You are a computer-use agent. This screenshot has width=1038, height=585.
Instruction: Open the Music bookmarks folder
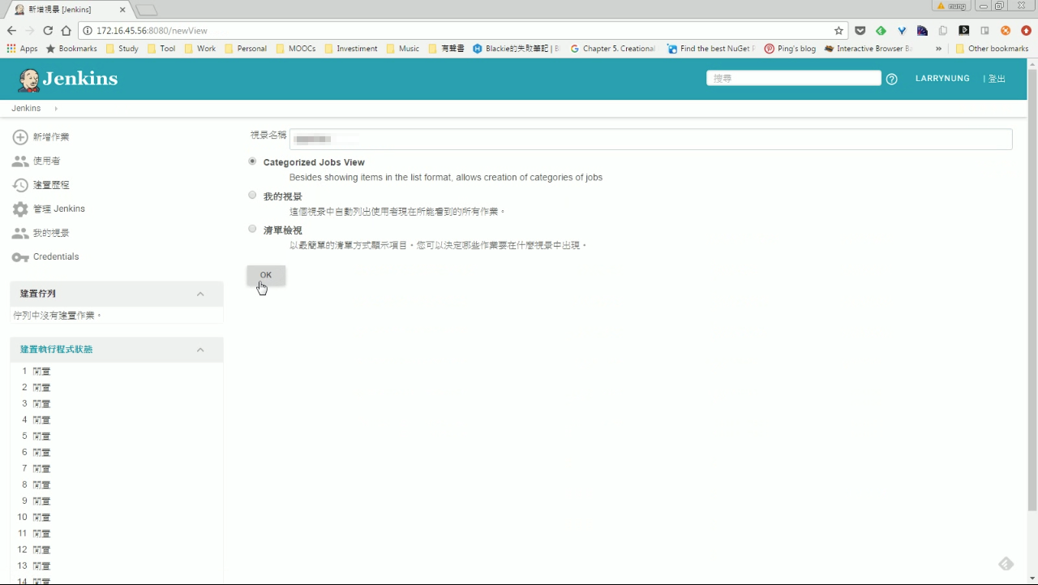[402, 49]
